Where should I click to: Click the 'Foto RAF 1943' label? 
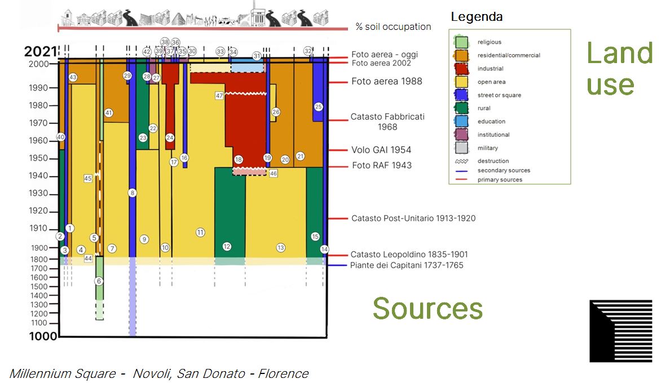[x=381, y=166]
